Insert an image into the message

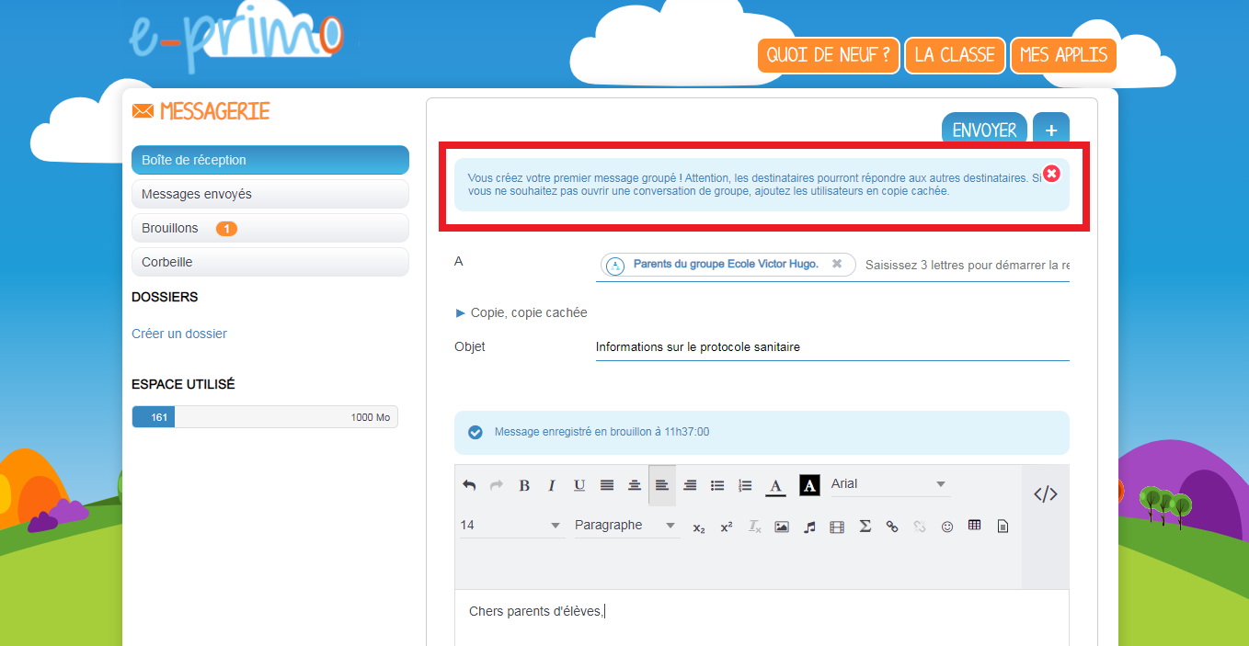tap(782, 527)
